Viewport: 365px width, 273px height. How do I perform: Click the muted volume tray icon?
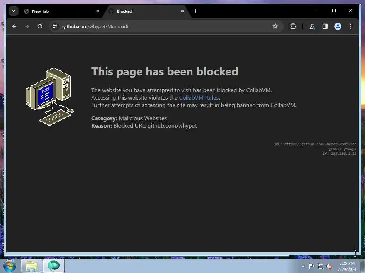329,267
